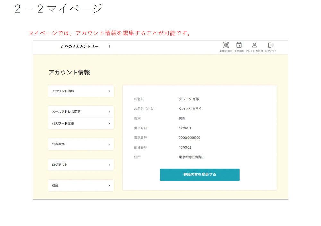
Task: Choose ログアウト in the sidebar menu
Action: pos(60,165)
